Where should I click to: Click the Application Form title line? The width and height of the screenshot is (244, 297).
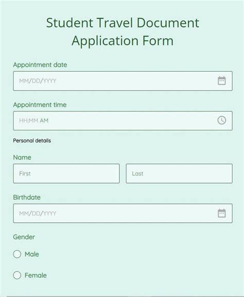pyautogui.click(x=123, y=41)
